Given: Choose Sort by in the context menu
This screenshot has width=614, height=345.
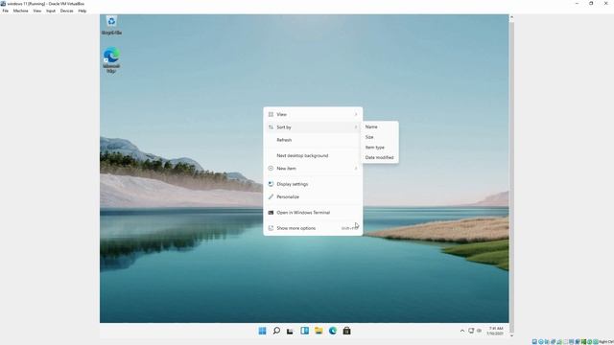Looking at the screenshot, I should click(x=313, y=127).
